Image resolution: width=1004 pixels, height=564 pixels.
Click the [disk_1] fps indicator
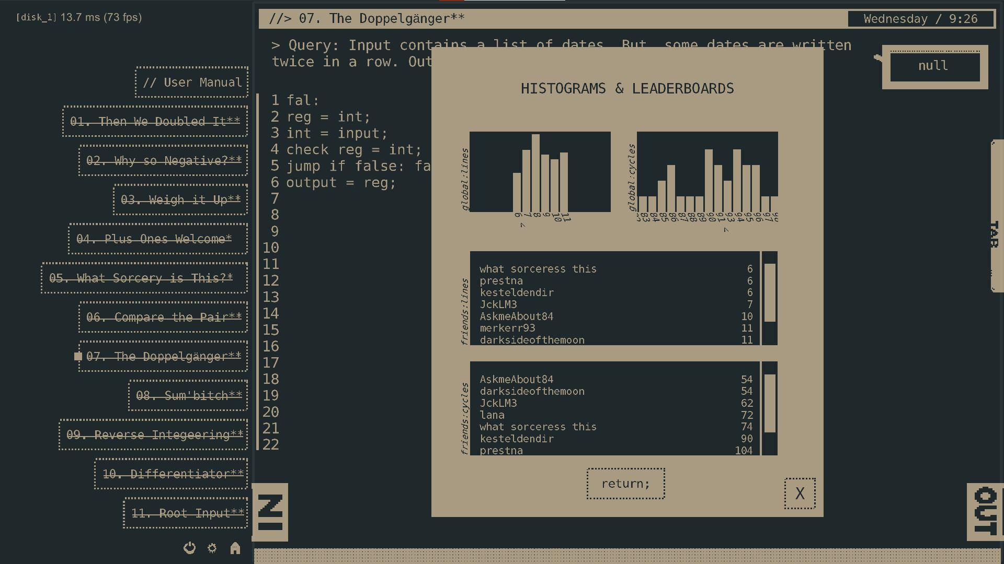[x=78, y=17]
